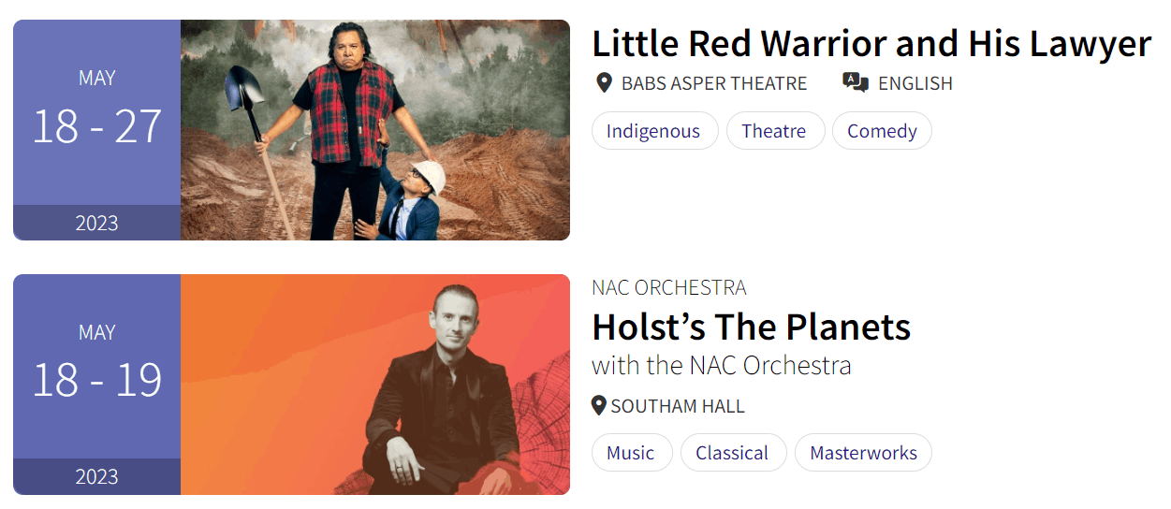Select the Music tag

631,453
